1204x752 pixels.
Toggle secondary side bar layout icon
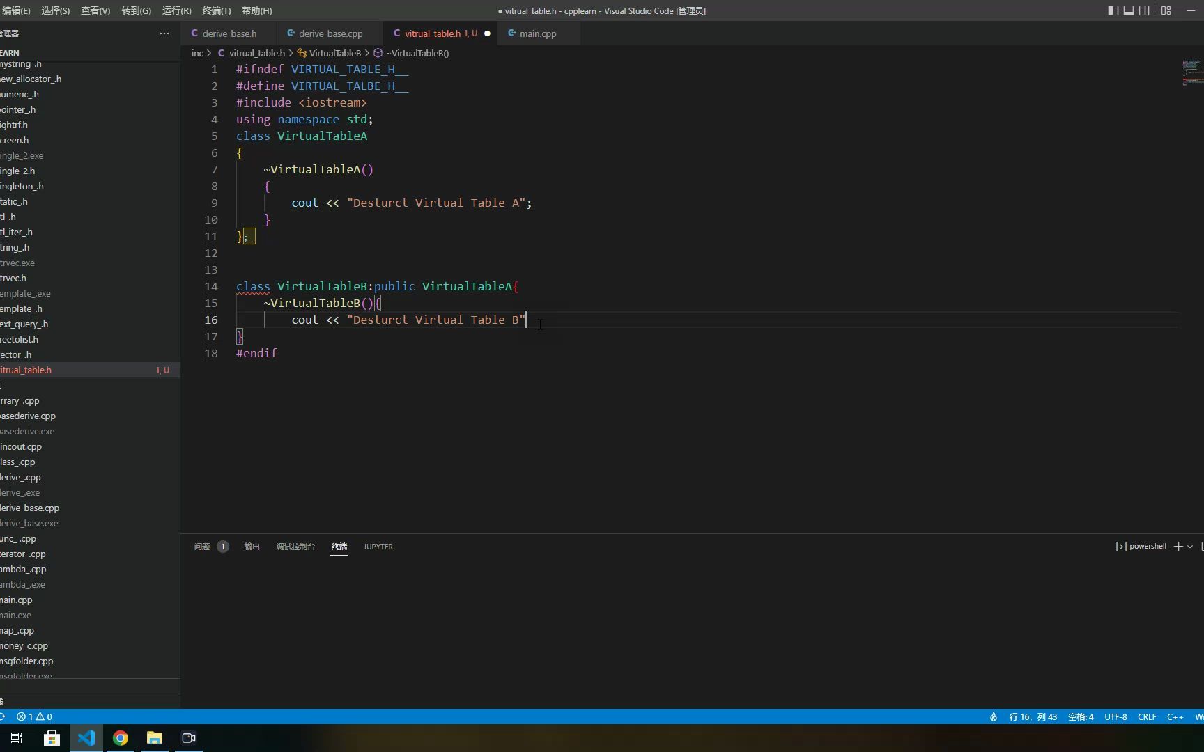[x=1144, y=10]
